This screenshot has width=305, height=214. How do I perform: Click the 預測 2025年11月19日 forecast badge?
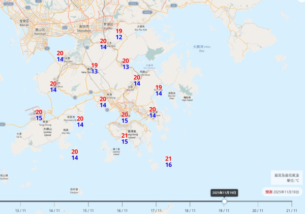tap(282, 192)
